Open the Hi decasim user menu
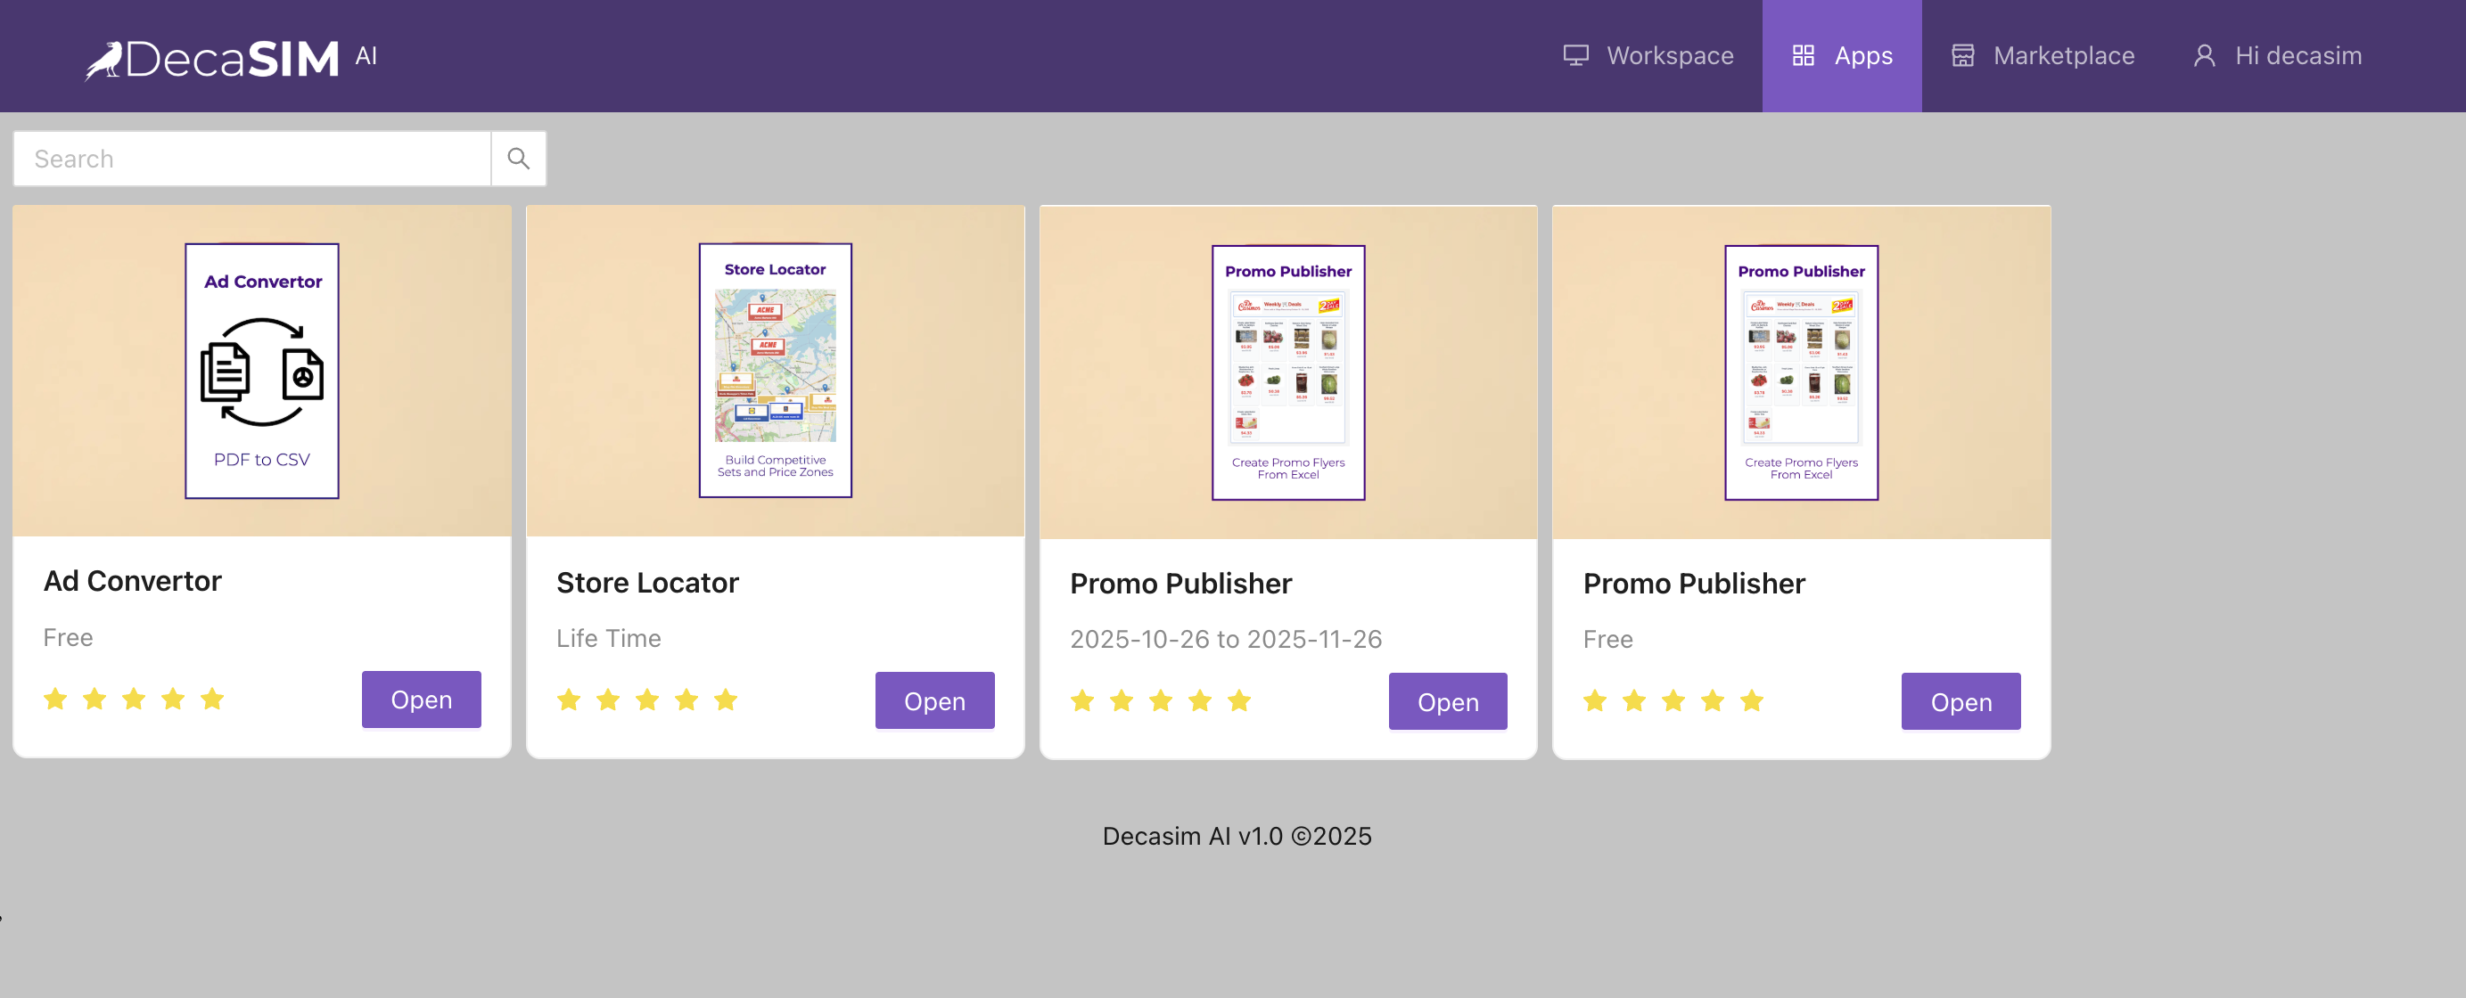Image resolution: width=2466 pixels, height=998 pixels. coord(2297,55)
